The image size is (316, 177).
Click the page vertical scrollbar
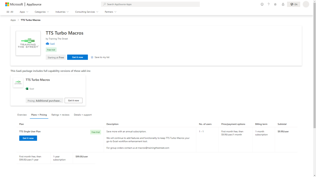click(x=315, y=66)
